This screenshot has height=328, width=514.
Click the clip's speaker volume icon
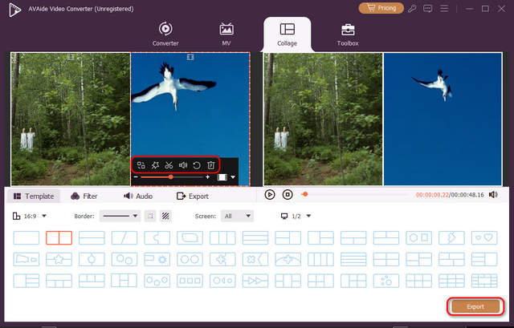coord(183,165)
